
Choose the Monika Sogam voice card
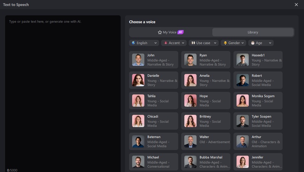[258, 101]
